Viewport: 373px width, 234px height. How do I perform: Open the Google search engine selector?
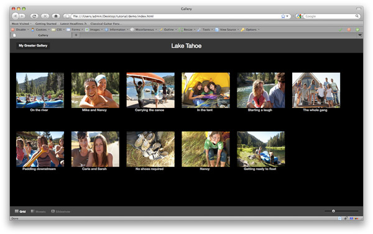click(x=299, y=16)
